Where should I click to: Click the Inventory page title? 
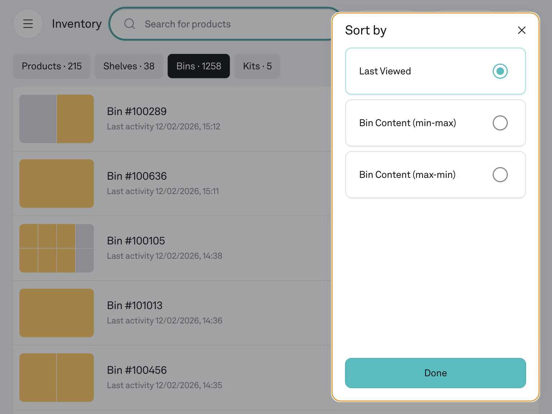point(77,24)
